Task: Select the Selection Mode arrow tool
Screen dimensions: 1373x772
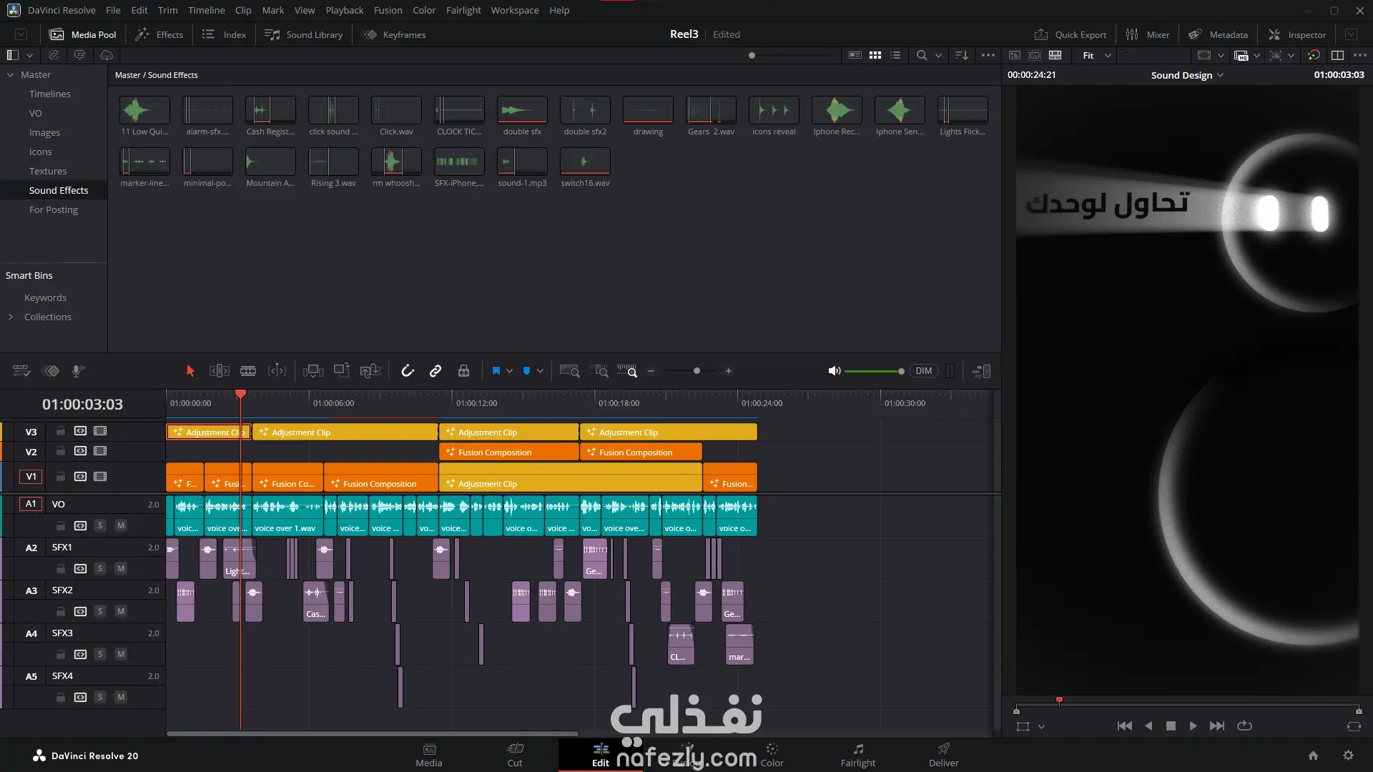Action: click(x=190, y=371)
